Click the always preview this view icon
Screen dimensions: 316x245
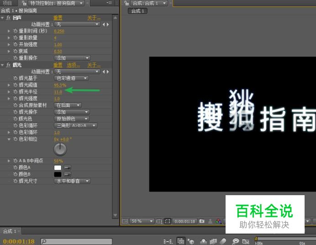click(125, 221)
